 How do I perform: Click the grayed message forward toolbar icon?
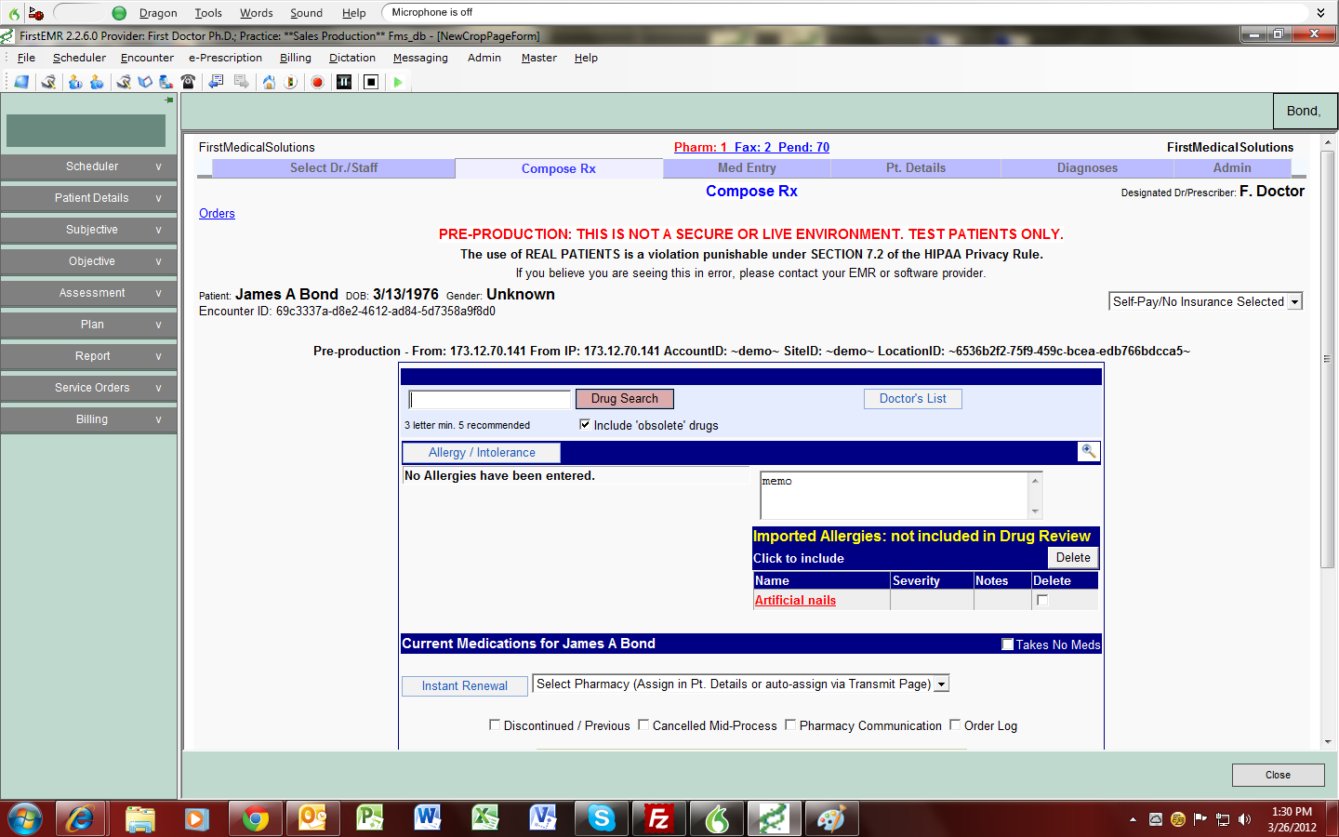242,82
